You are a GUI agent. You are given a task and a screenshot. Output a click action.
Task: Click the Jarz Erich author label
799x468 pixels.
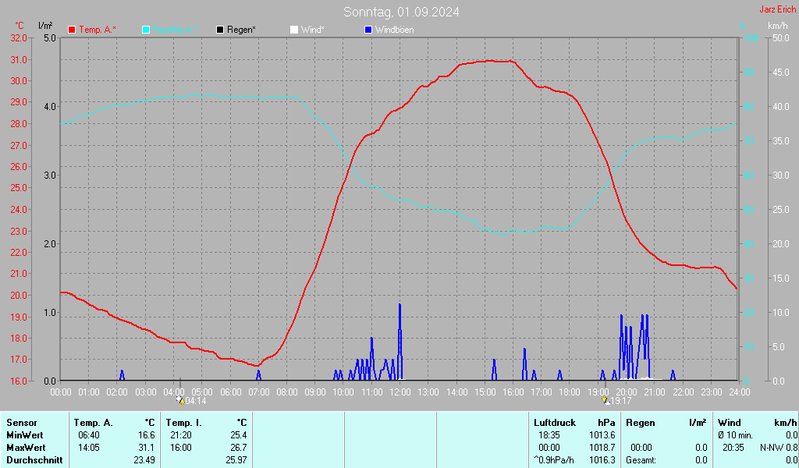pos(777,10)
